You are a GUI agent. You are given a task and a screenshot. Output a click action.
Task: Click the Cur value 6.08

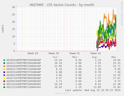click(59, 72)
